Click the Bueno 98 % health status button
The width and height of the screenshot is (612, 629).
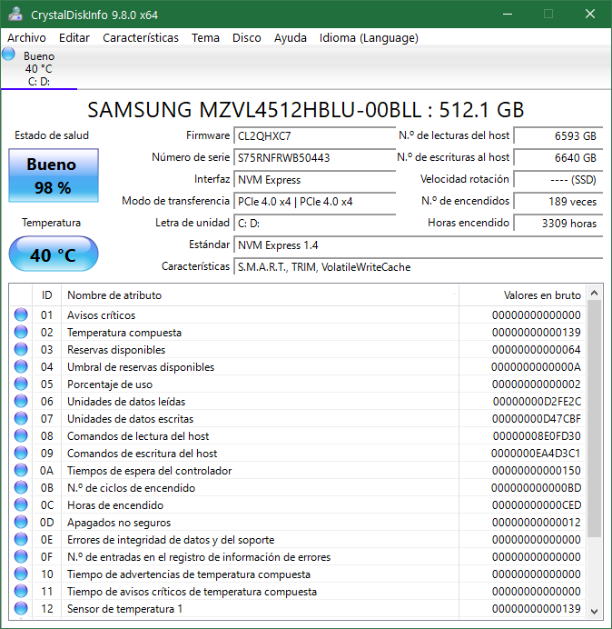click(52, 176)
